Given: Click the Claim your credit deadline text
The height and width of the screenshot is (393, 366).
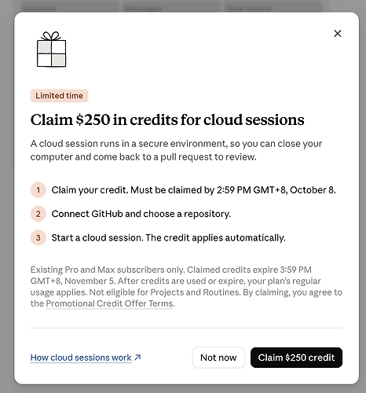Looking at the screenshot, I should (193, 189).
